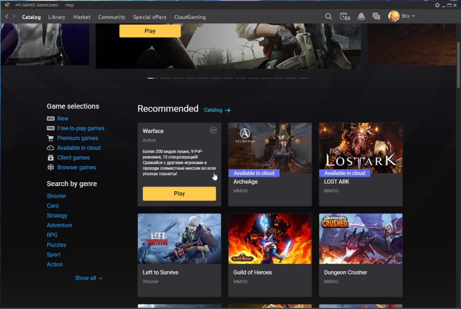Open the notifications bell icon

(361, 16)
